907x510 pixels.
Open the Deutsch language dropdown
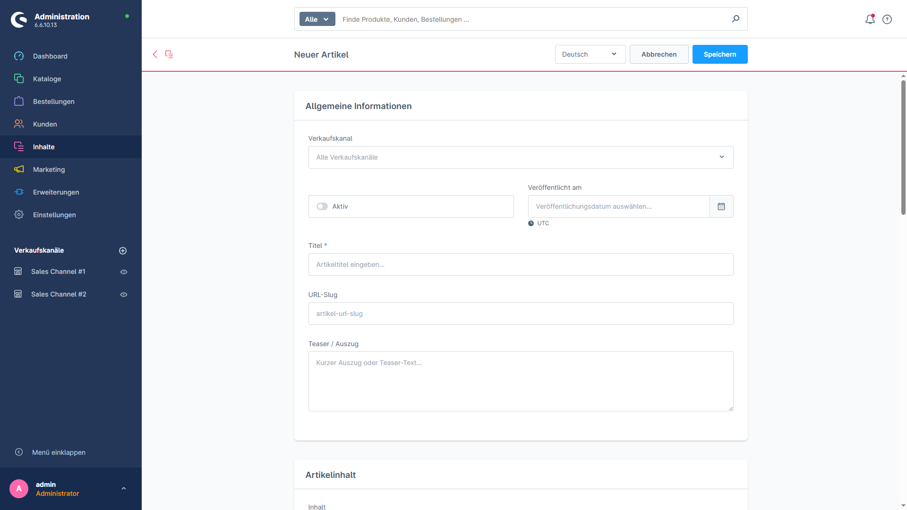[x=590, y=54]
